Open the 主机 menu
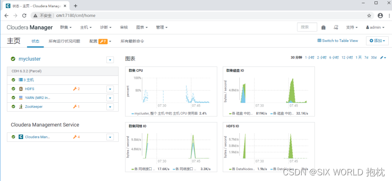The image size is (392, 181). (86, 27)
